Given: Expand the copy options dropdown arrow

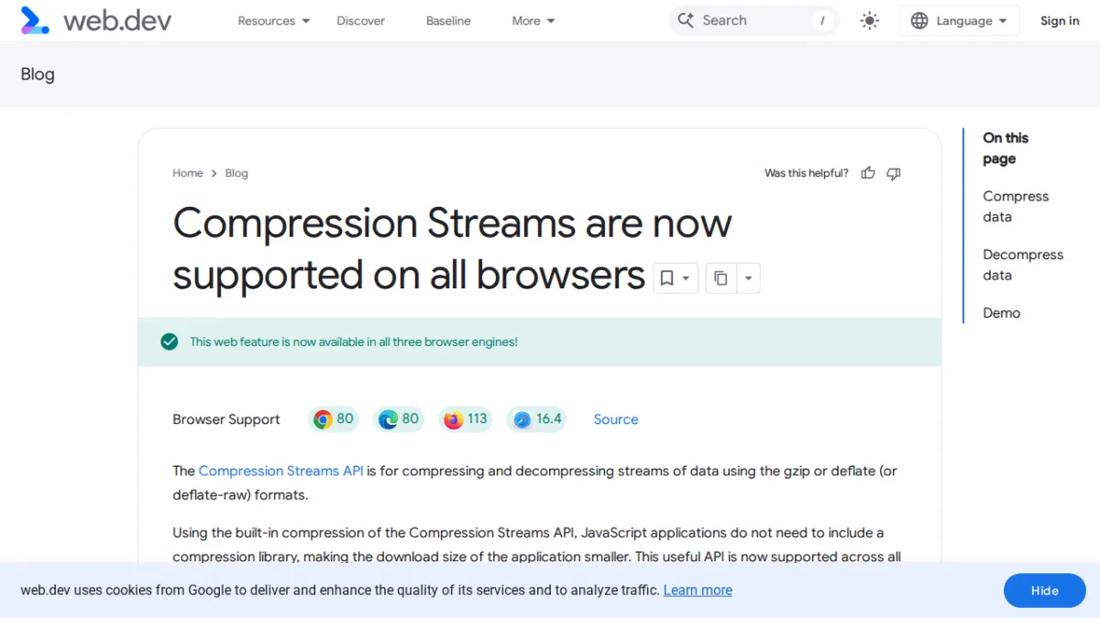Looking at the screenshot, I should point(748,278).
